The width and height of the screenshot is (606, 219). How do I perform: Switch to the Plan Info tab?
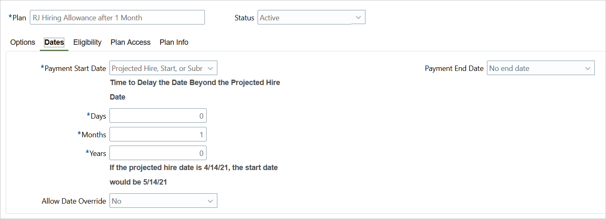pyautogui.click(x=174, y=42)
